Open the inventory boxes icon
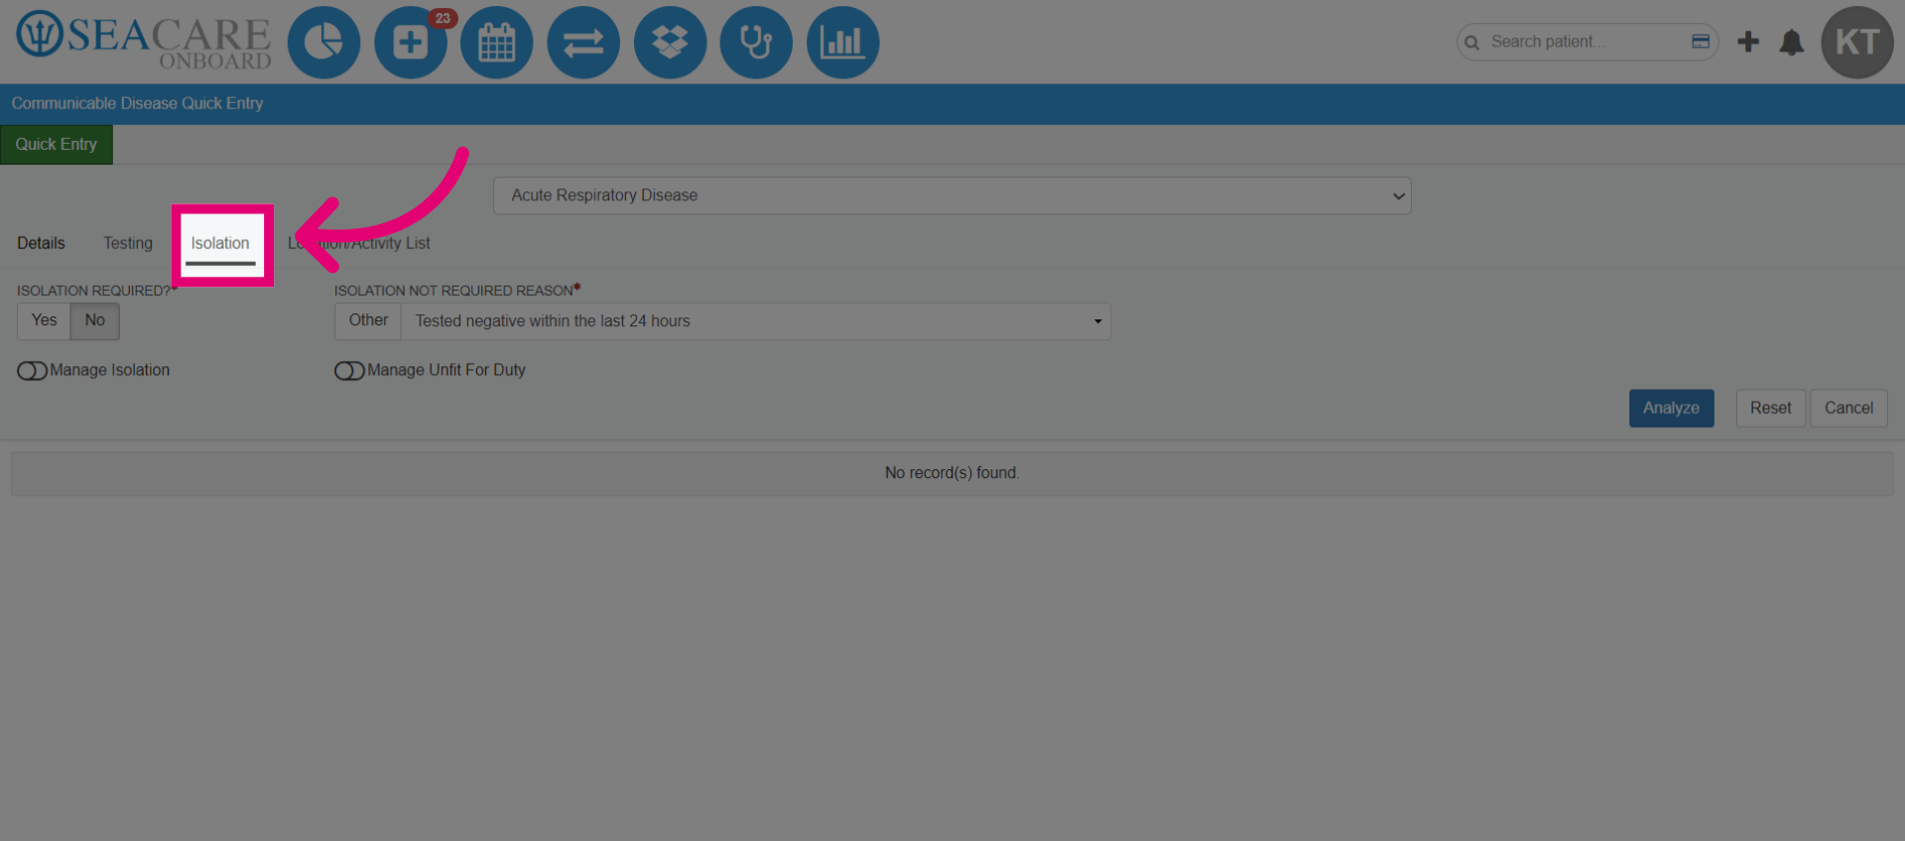Image resolution: width=1905 pixels, height=841 pixels. [x=671, y=43]
